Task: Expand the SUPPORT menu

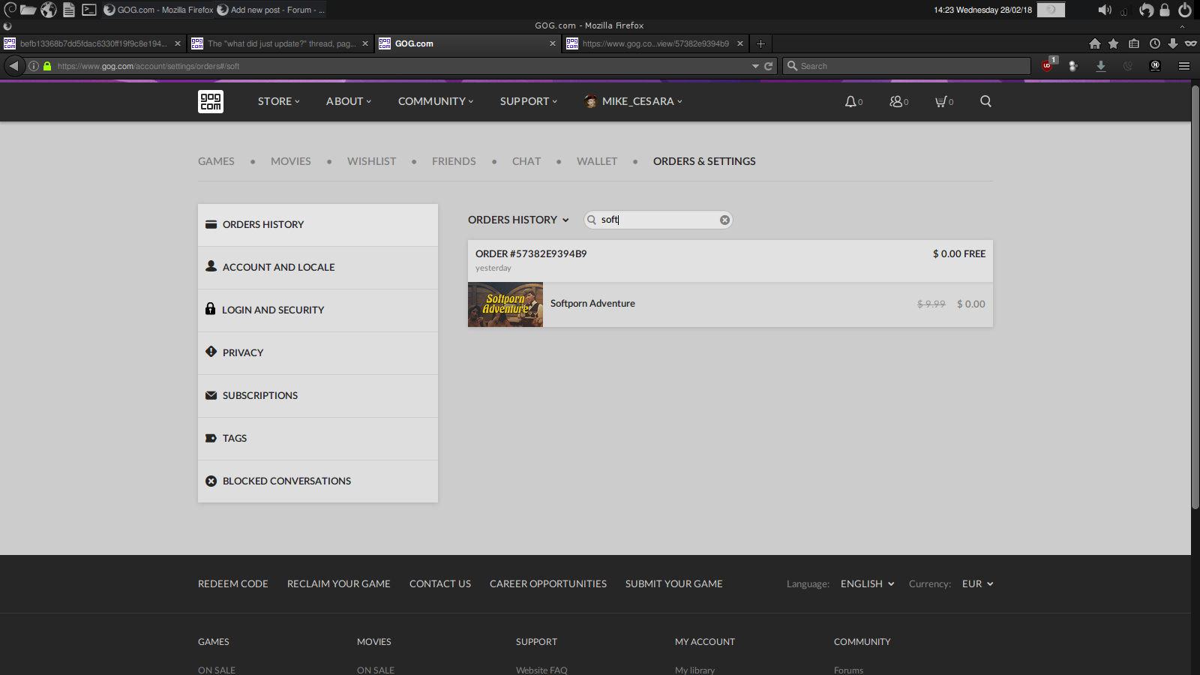Action: point(529,101)
